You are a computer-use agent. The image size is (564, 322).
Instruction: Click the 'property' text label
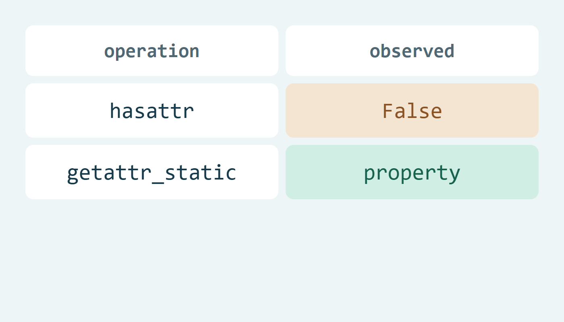(412, 173)
